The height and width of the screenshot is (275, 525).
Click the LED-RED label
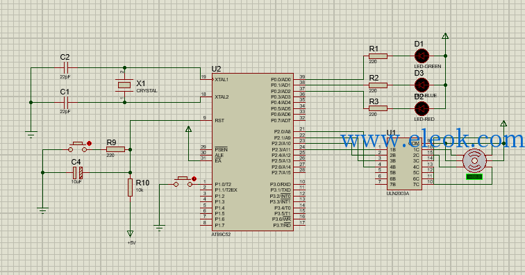pos(424,119)
